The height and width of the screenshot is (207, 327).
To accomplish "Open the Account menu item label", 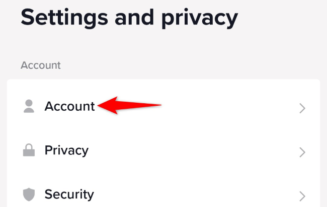I will point(69,106).
